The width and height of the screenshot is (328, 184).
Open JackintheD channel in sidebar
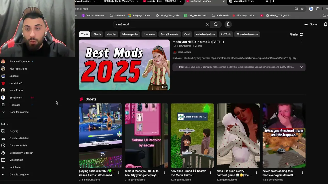pyautogui.click(x=16, y=83)
